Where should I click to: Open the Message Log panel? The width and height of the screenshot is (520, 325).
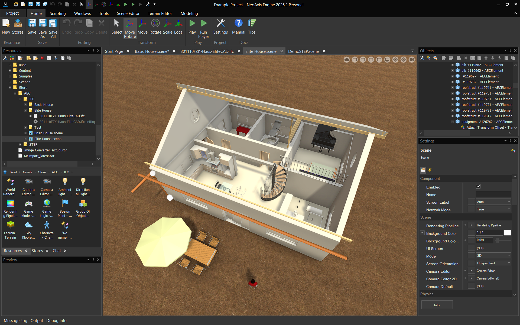tap(15, 321)
